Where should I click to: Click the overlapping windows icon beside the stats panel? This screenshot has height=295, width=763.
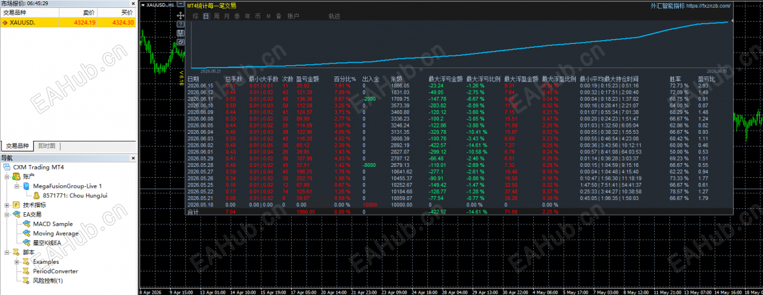180,42
